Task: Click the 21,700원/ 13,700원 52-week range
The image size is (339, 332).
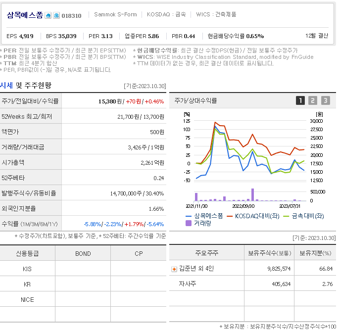Action: point(141,117)
